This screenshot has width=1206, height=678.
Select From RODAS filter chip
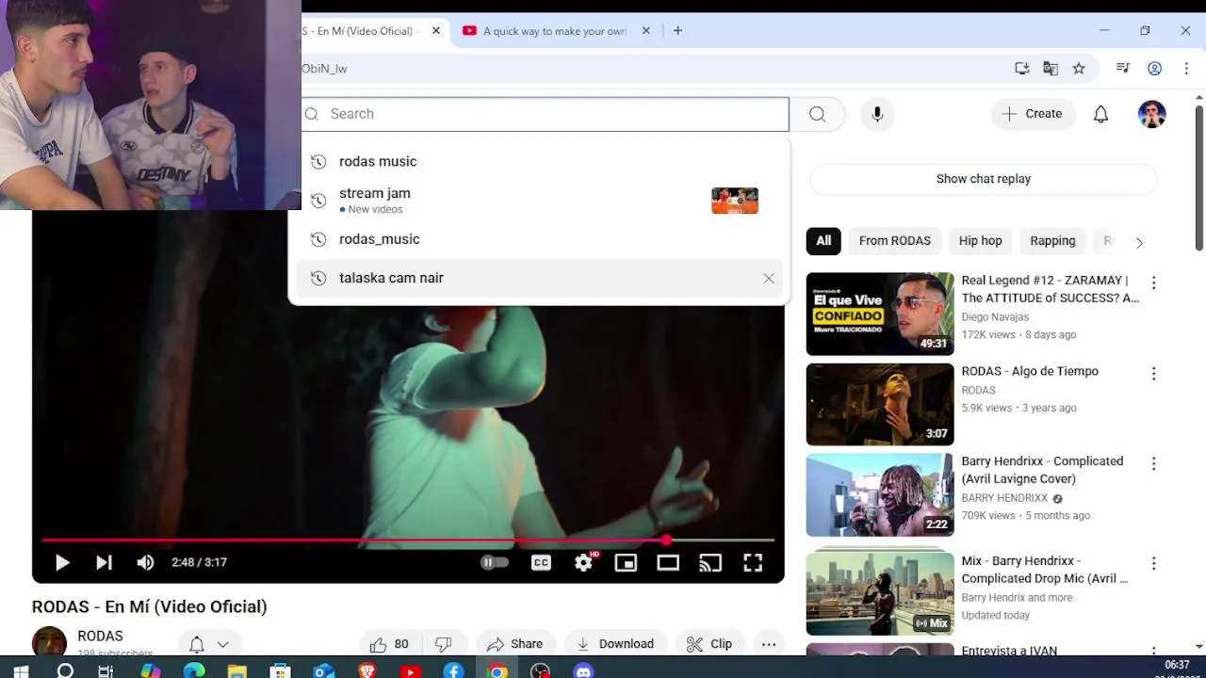(895, 241)
